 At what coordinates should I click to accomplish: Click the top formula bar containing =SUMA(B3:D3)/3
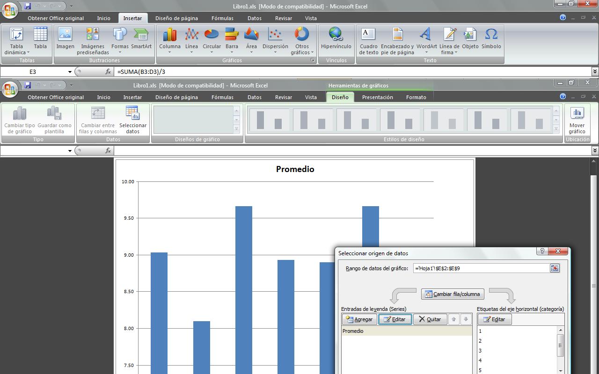pyautogui.click(x=353, y=72)
